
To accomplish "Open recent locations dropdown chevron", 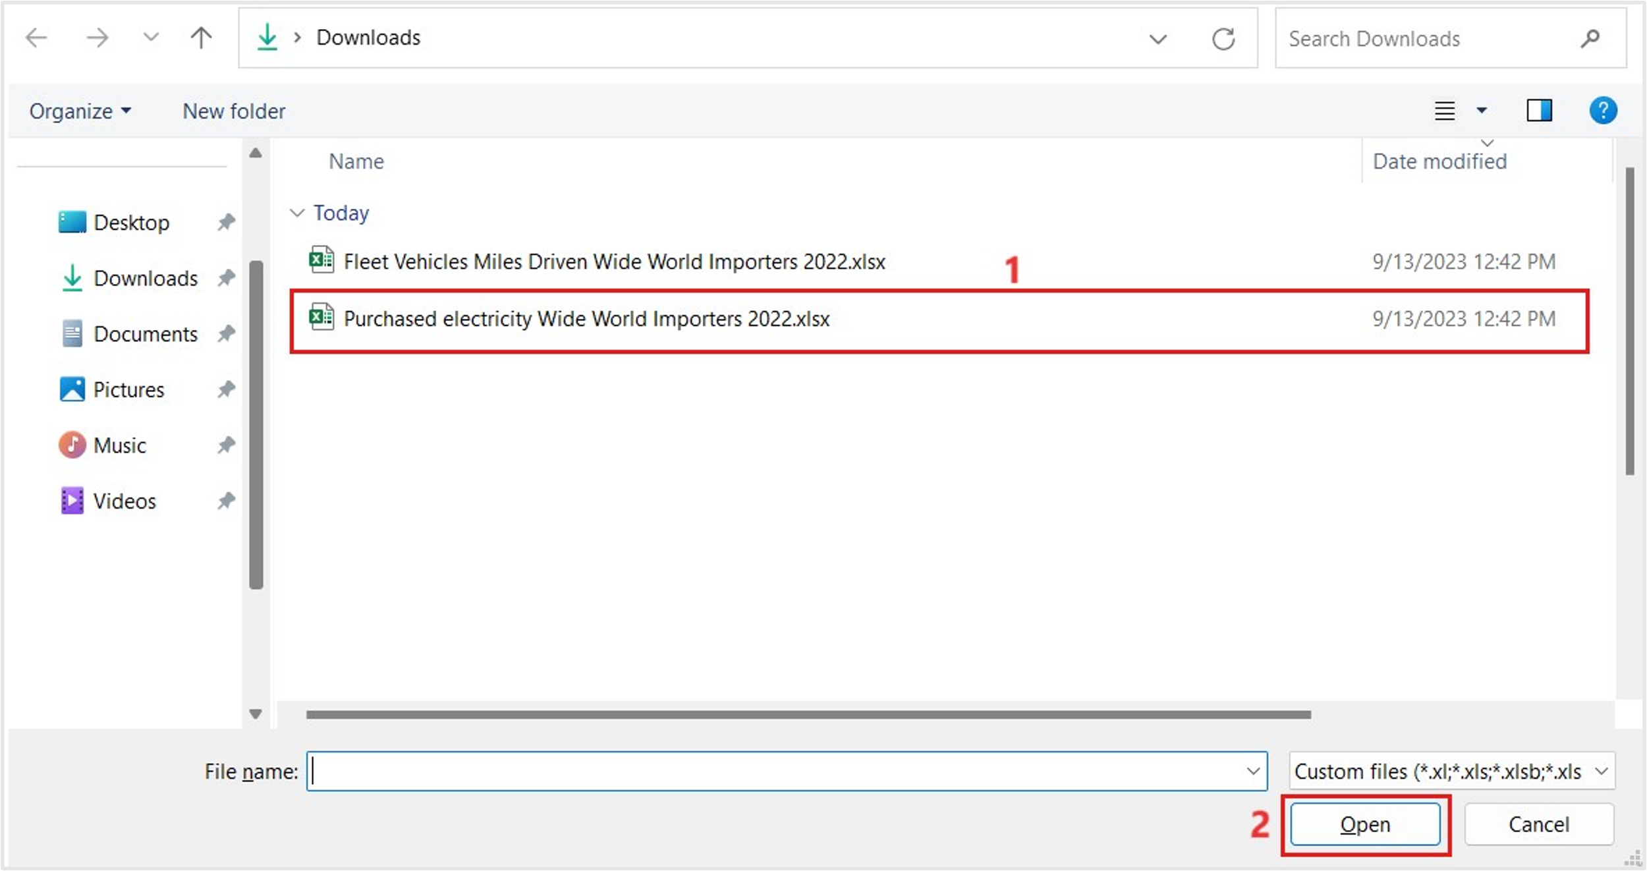I will [151, 38].
